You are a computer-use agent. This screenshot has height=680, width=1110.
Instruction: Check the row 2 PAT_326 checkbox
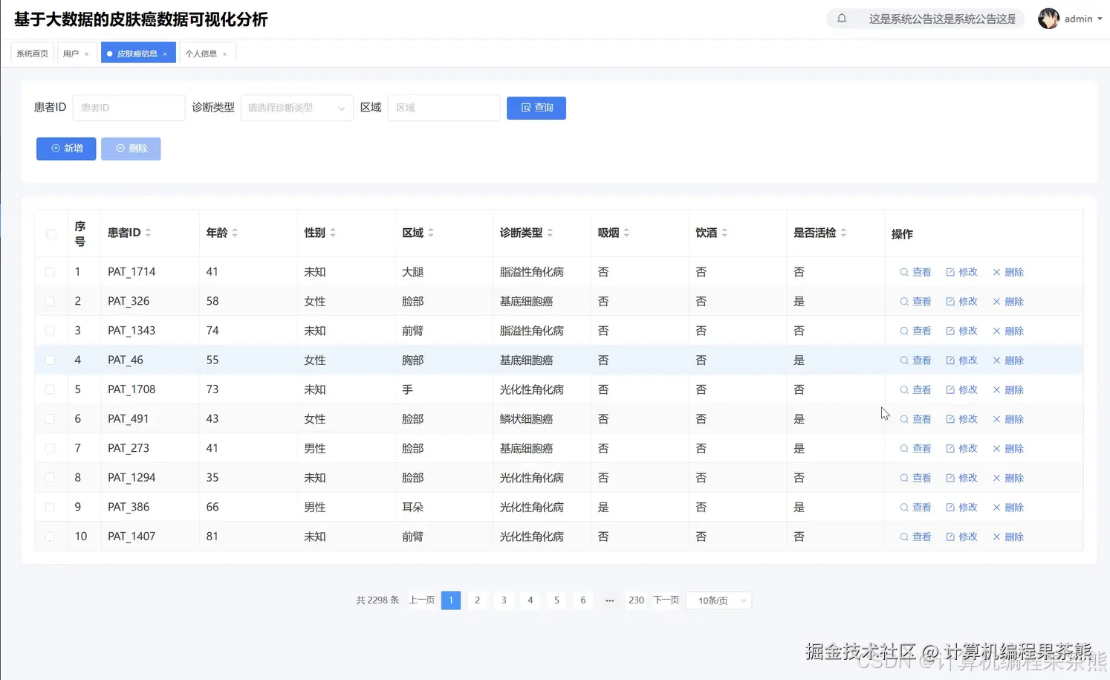pos(50,302)
